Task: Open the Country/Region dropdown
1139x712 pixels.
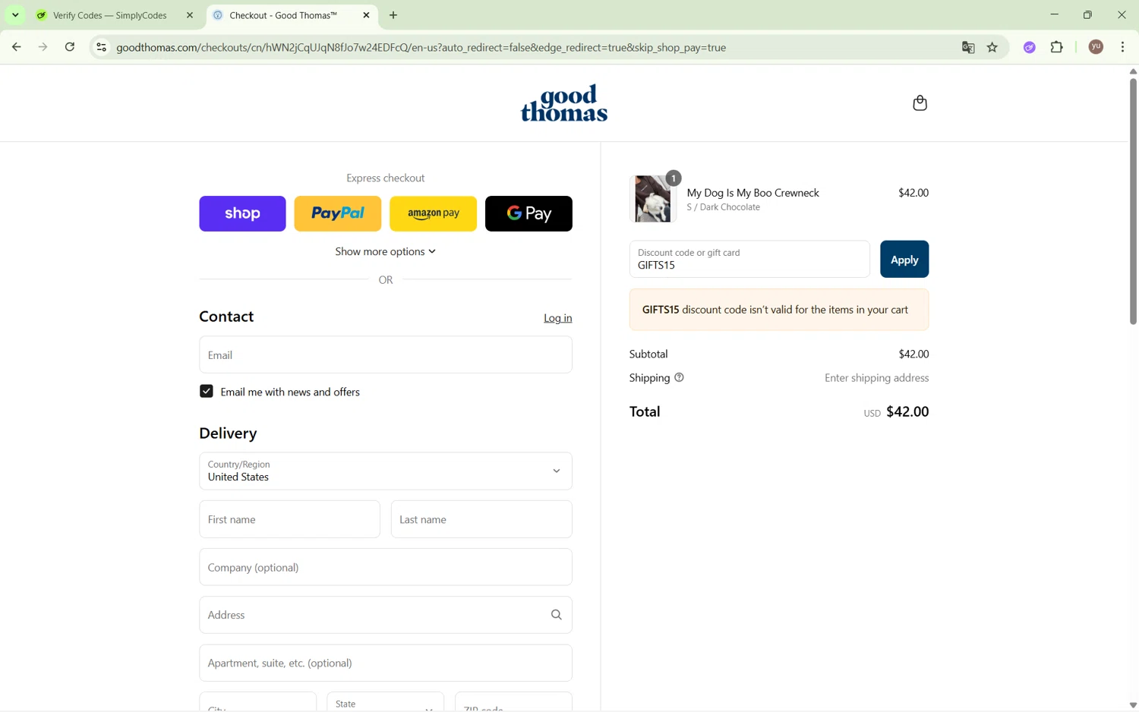Action: [386, 471]
